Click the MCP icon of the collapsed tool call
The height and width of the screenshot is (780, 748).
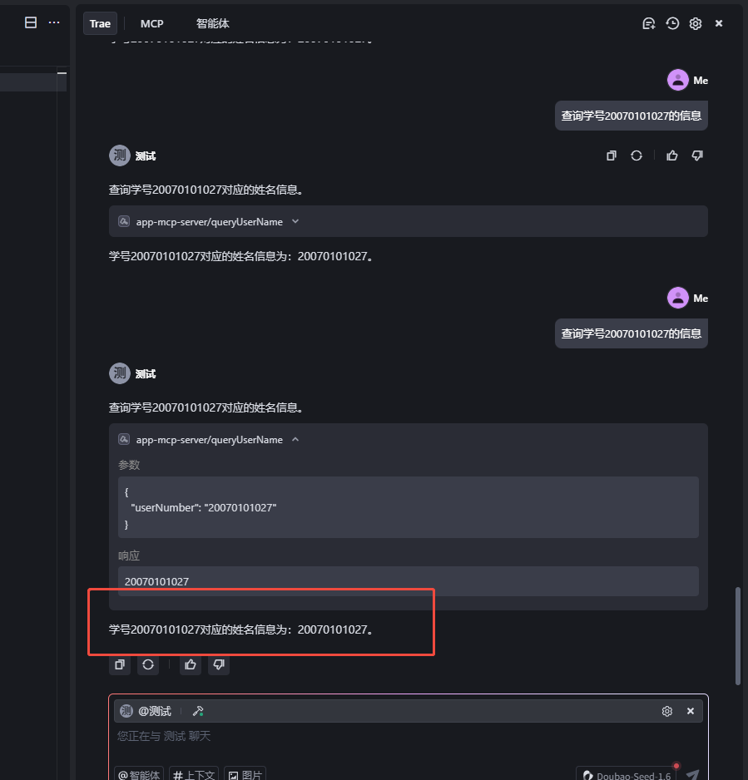(x=124, y=221)
